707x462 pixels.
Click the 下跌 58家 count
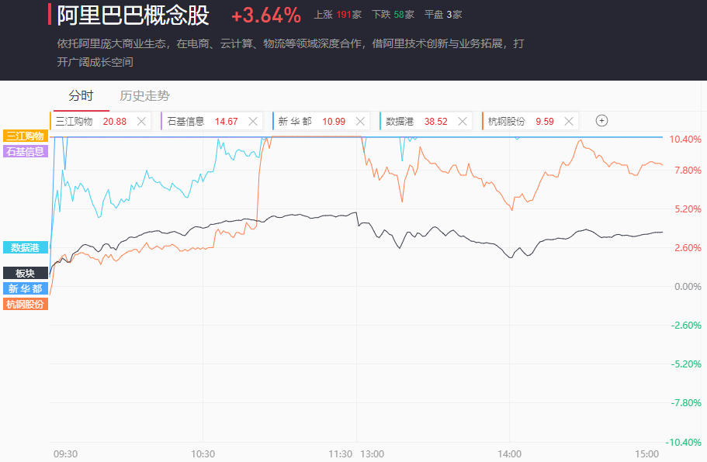pos(393,15)
